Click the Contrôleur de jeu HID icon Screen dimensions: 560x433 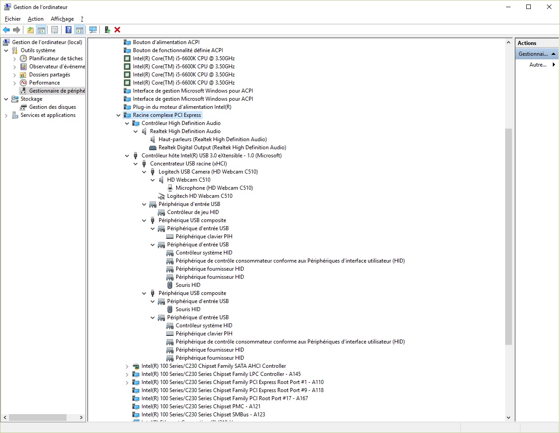(161, 212)
